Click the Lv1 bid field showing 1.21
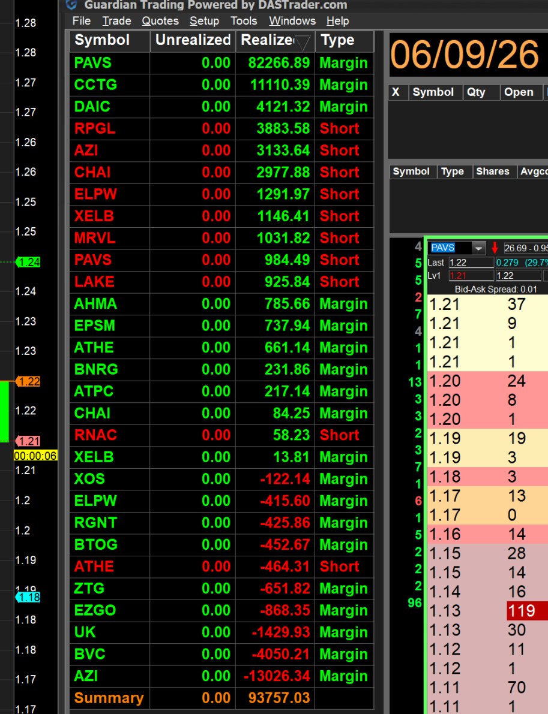 click(471, 276)
